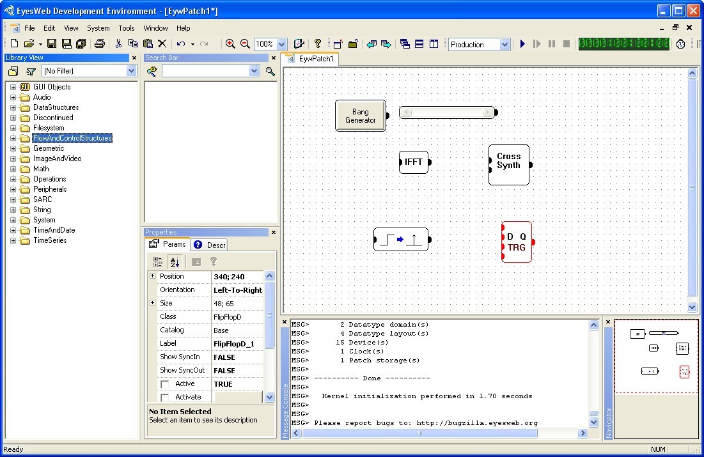Screen dimensions: 704x457
Task: Select the EywPatch1 document tab
Action: pyautogui.click(x=311, y=59)
